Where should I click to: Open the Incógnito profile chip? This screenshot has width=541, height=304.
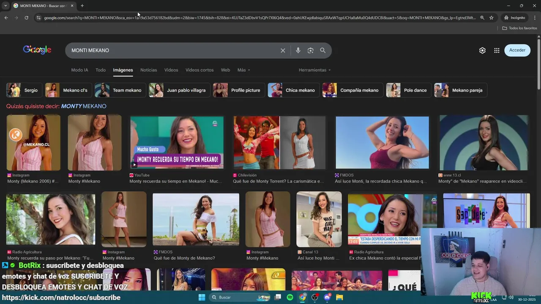pos(514,18)
